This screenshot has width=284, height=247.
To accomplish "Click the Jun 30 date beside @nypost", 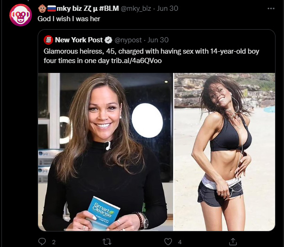I will tap(158, 40).
